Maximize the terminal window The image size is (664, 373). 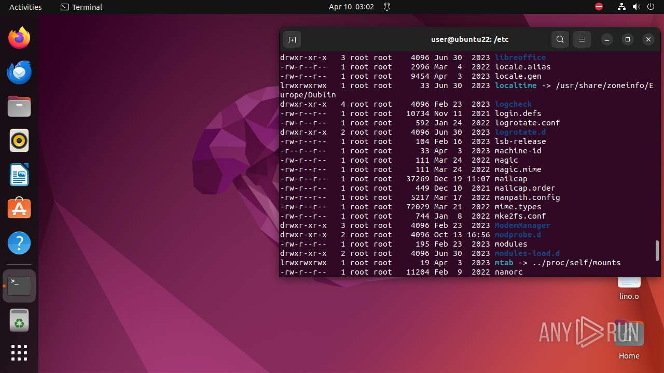point(628,39)
